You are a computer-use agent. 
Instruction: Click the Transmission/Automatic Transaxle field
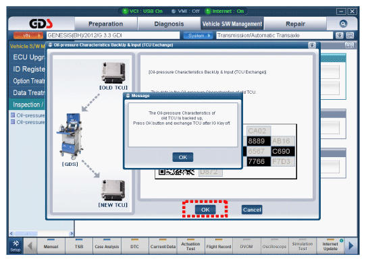click(274, 36)
